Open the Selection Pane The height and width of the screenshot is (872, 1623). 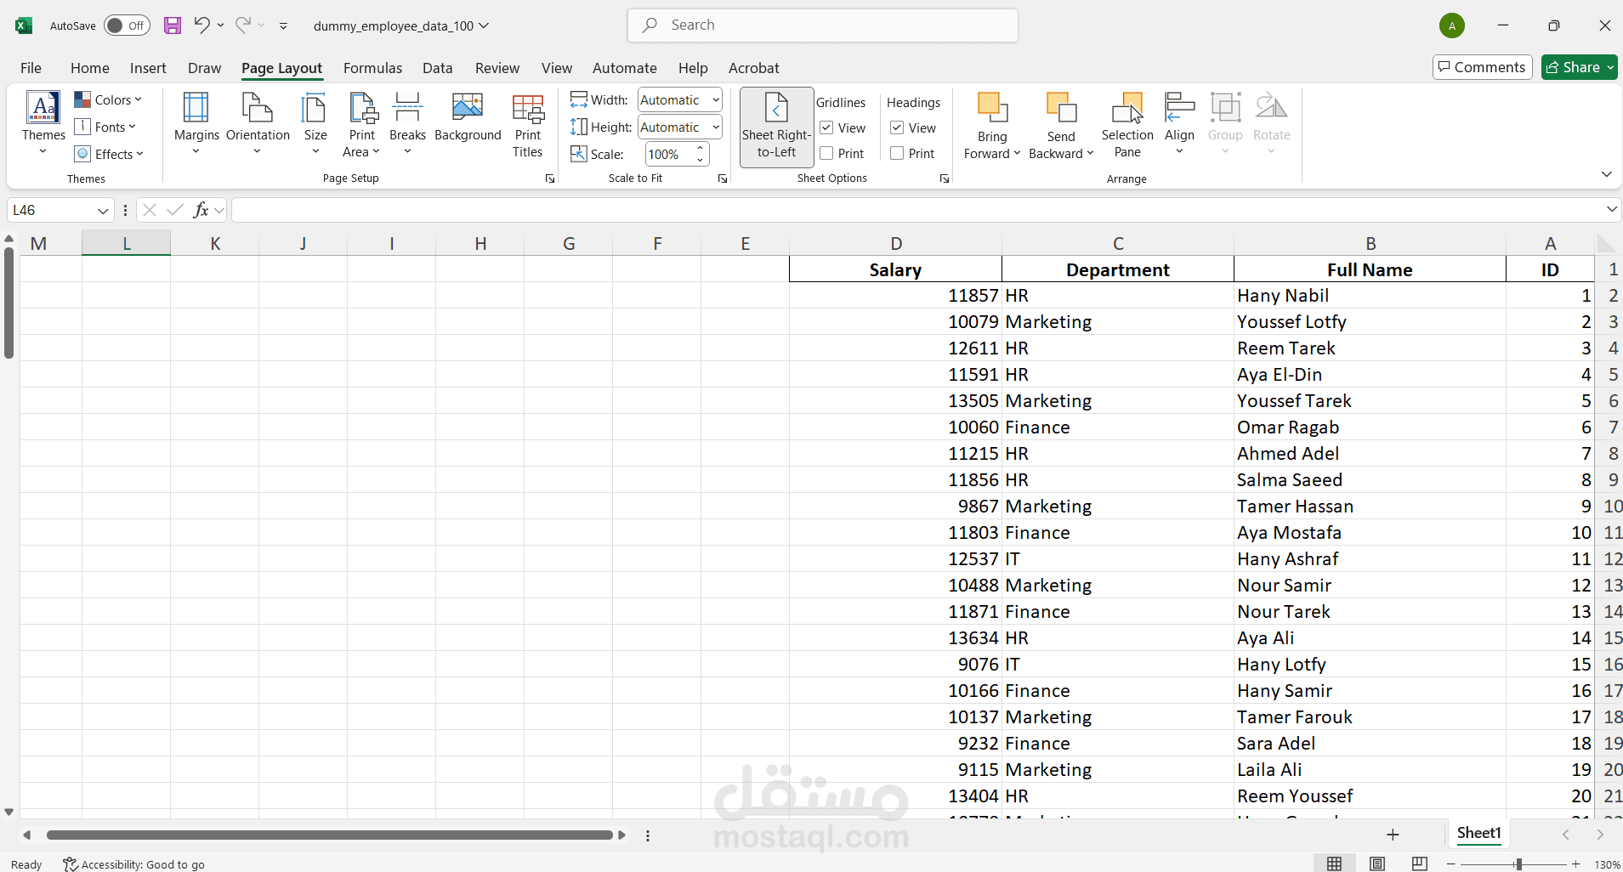tap(1127, 124)
